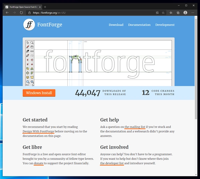This screenshot has height=179, width=200.
Task: Click the scale tool in editor image
Action: [x=28, y=69]
